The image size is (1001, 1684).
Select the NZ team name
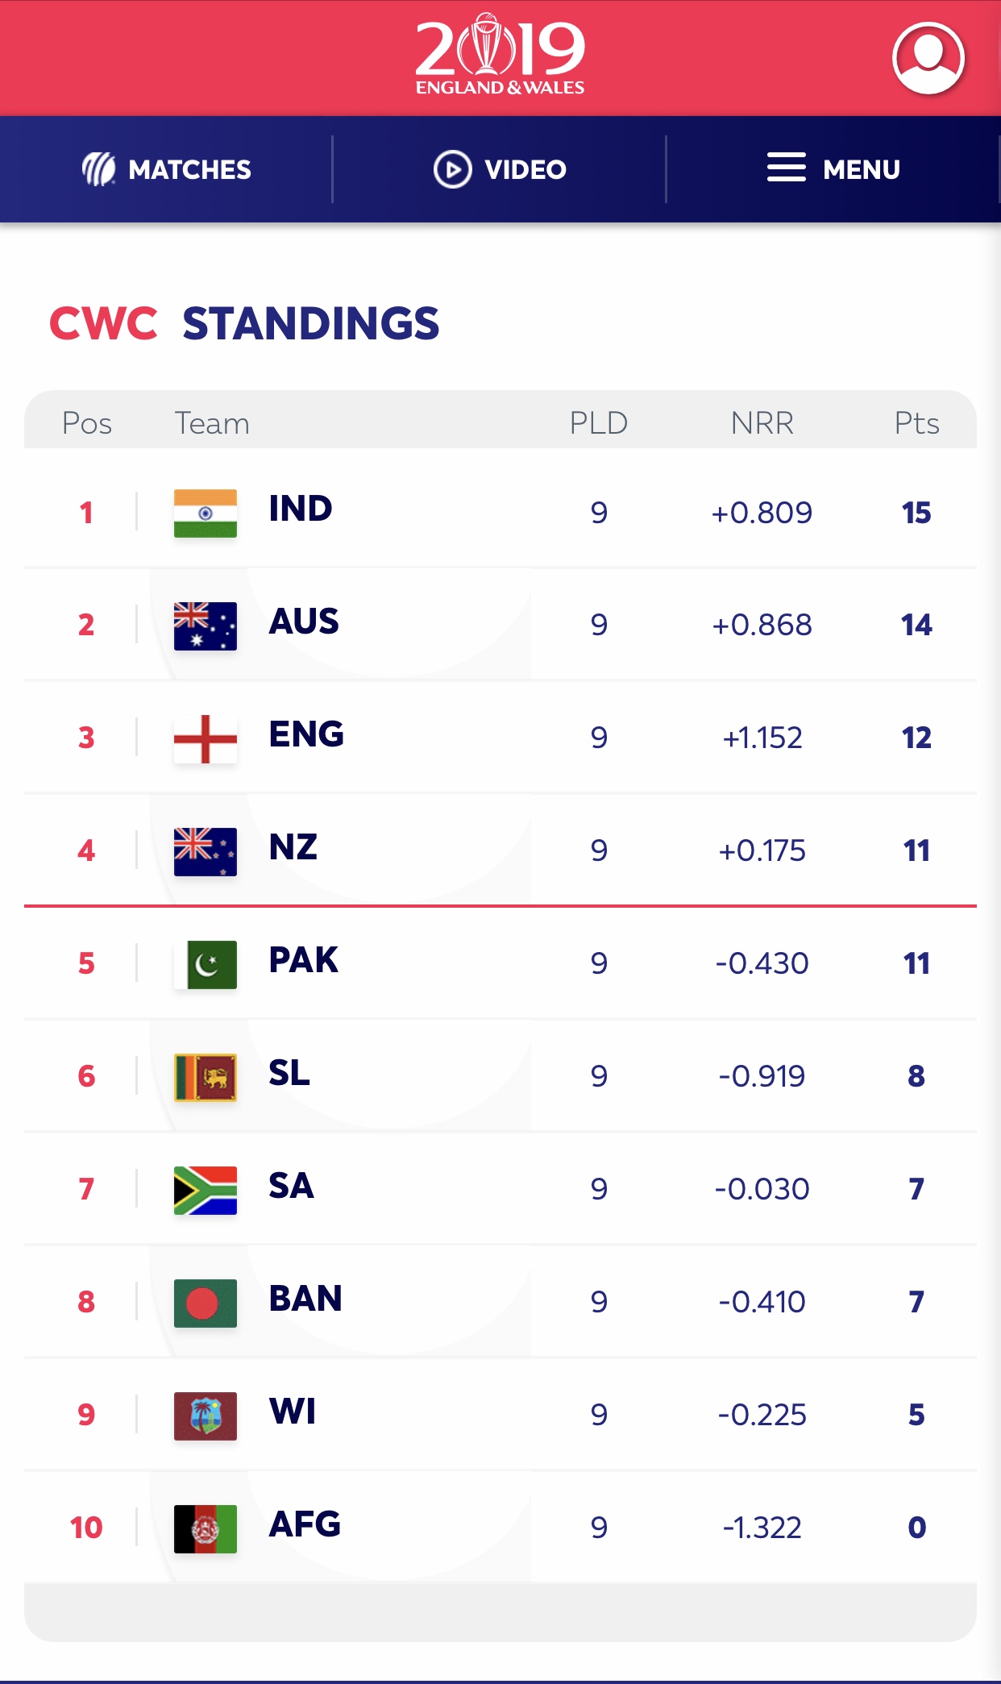pos(293,847)
